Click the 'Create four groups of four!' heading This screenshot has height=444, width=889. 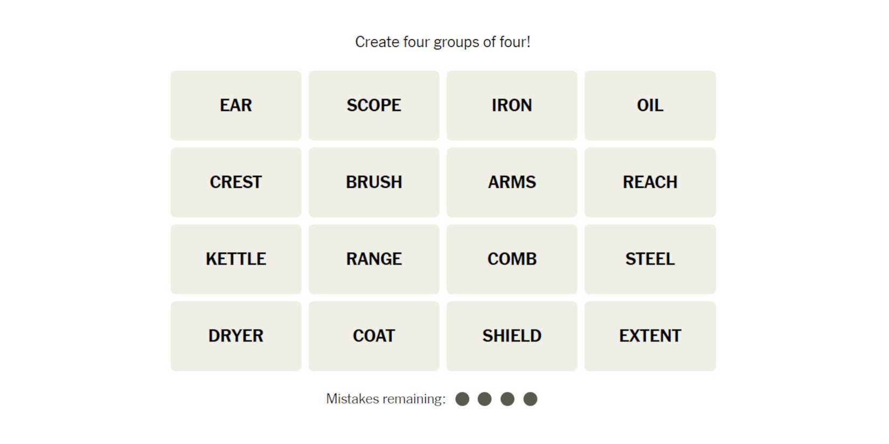tap(443, 42)
